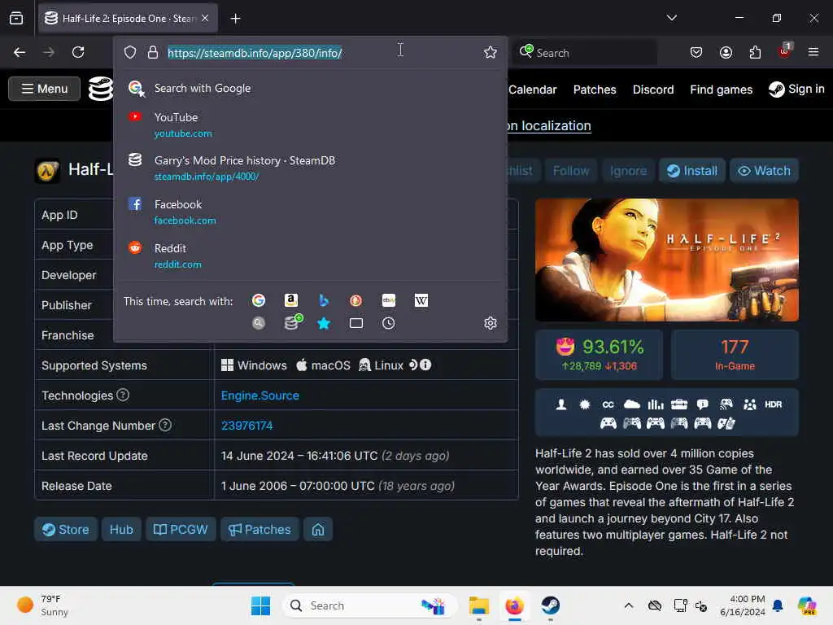Open homepage house icon button
Viewport: 833px width, 625px height.
(318, 529)
